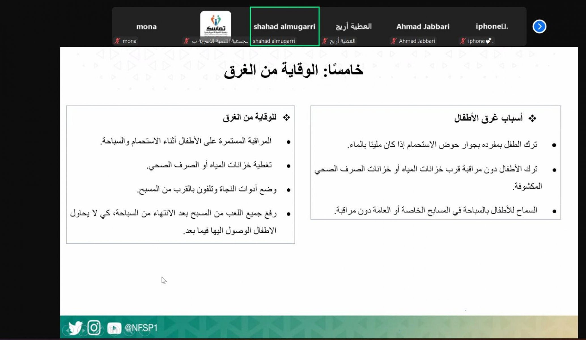The image size is (586, 340).
Task: Click the word المكشوفة
Action: [x=527, y=186]
